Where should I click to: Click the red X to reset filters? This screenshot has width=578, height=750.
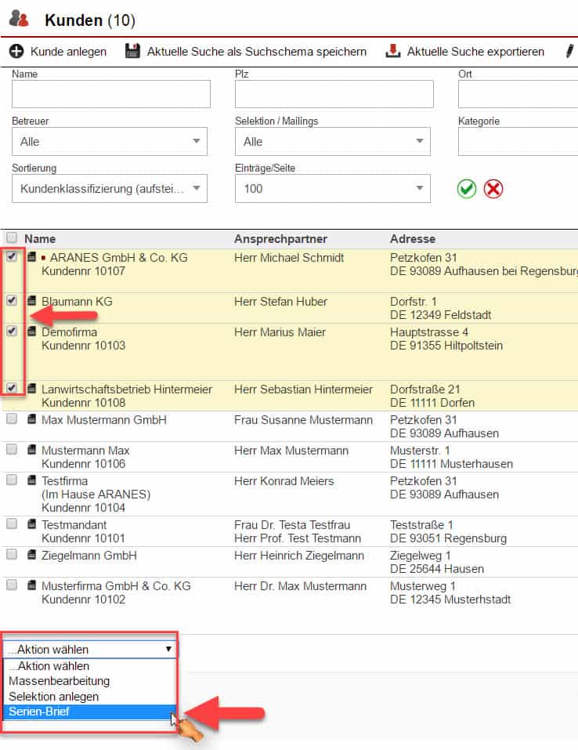pos(493,189)
